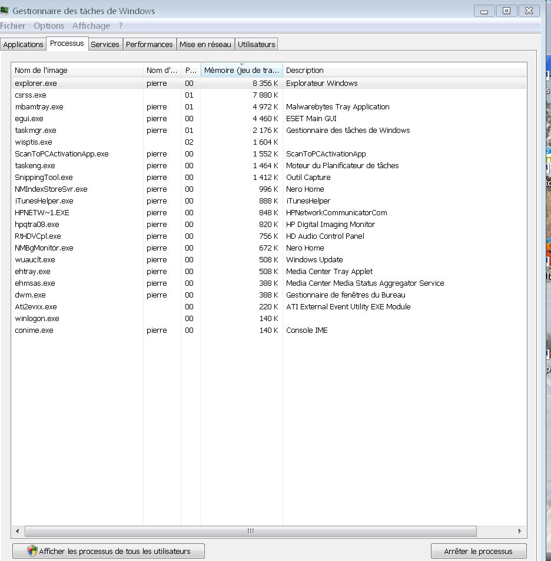551x561 pixels.
Task: Click the 7 880 K memory value
Action: (x=265, y=95)
